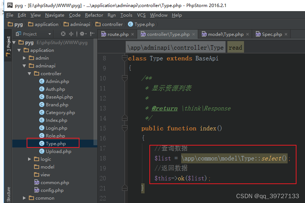Open the Code menu
Image resolution: width=305 pixels, height=203 pixels.
[75, 15]
